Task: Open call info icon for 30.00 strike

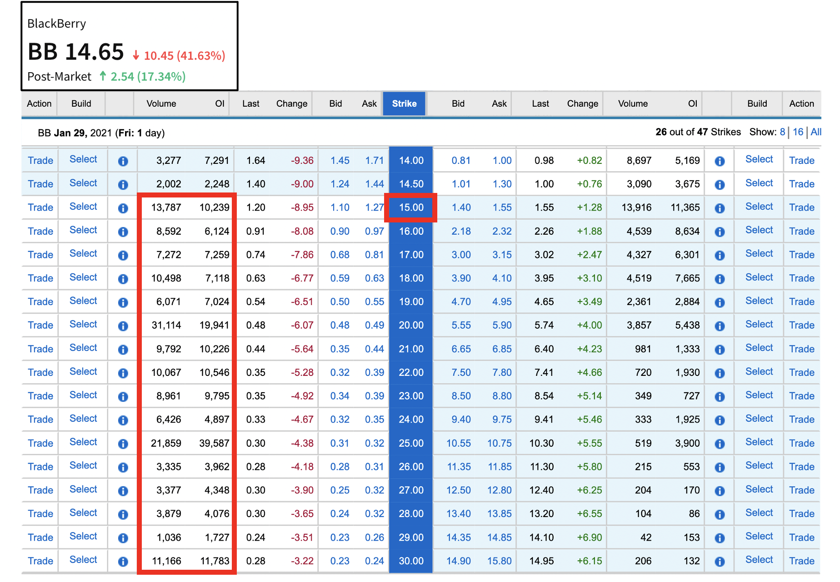Action: pos(123,562)
